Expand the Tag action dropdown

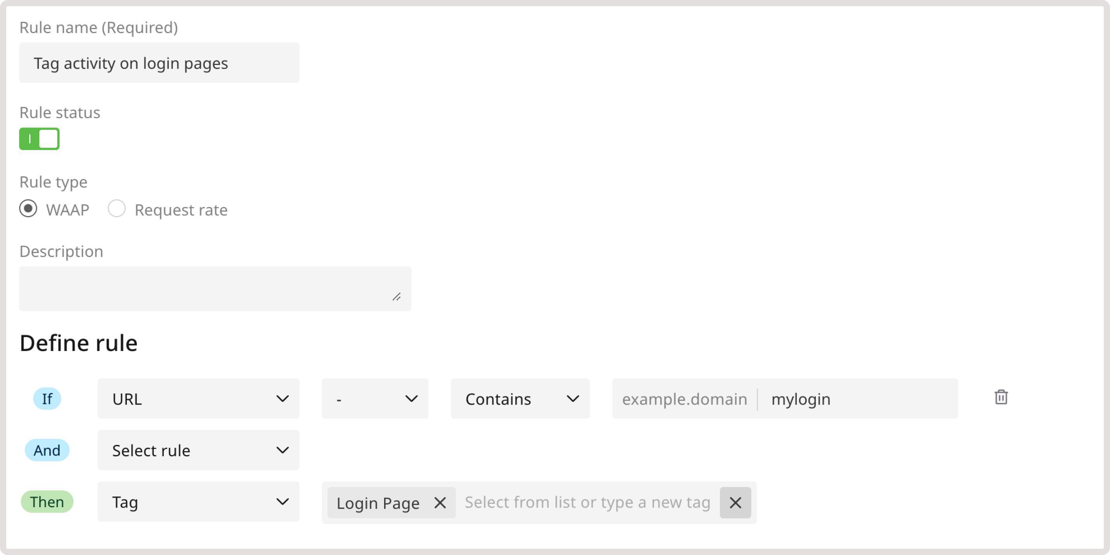(x=198, y=502)
